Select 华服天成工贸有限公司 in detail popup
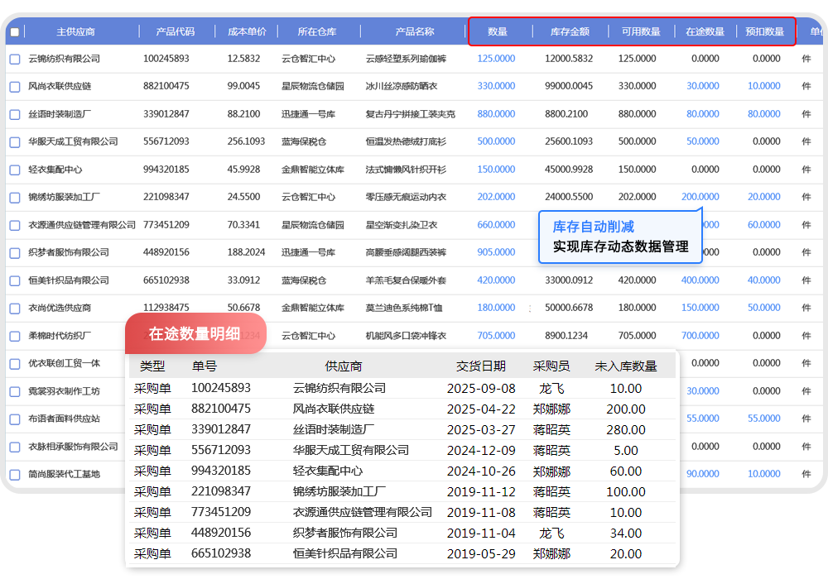The height and width of the screenshot is (579, 828). click(x=351, y=450)
